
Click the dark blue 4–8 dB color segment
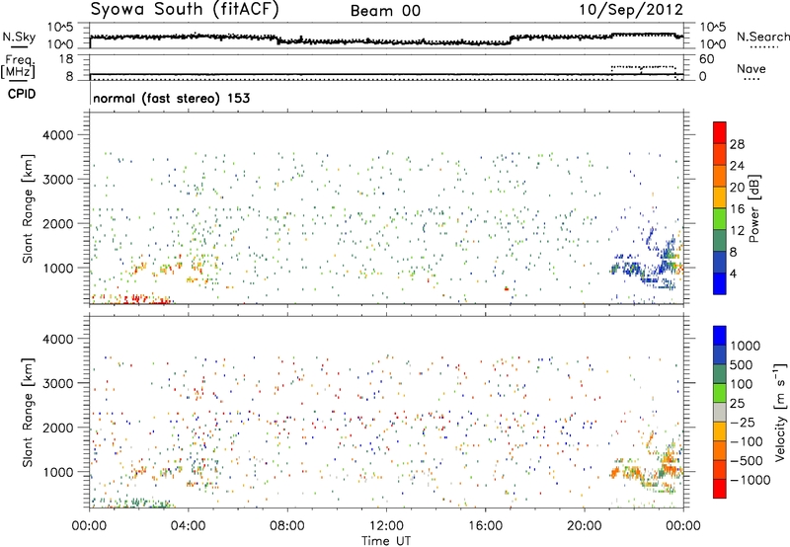[x=720, y=262]
